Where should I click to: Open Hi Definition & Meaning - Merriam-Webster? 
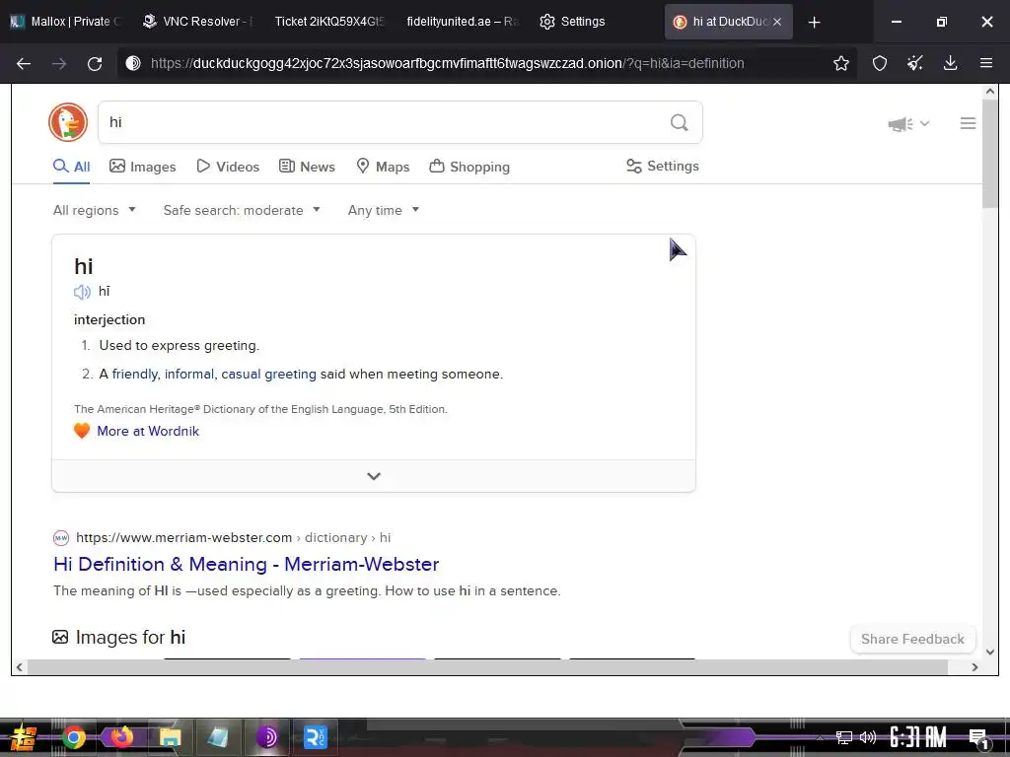tap(246, 565)
